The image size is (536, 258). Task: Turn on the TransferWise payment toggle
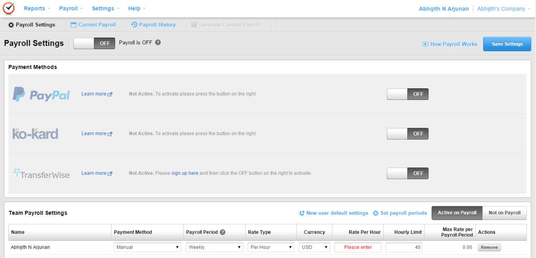pos(407,173)
